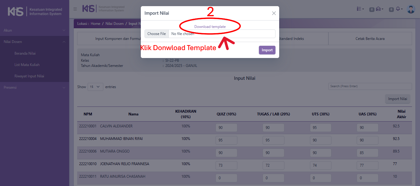This screenshot has height=186, width=420.
Task: Click the Download template link
Action: point(210,27)
